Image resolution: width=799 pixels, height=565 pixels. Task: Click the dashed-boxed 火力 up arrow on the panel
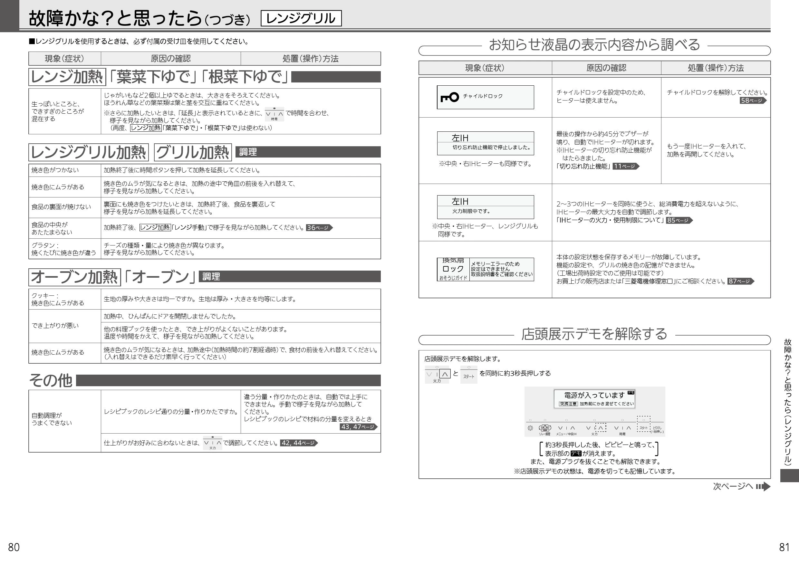pyautogui.click(x=601, y=427)
